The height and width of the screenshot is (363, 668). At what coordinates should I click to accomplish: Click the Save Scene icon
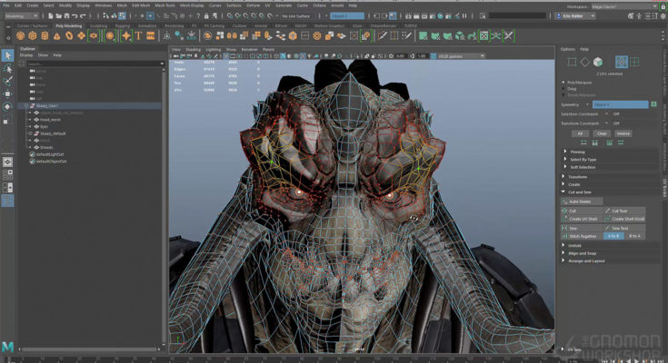[x=66, y=15]
